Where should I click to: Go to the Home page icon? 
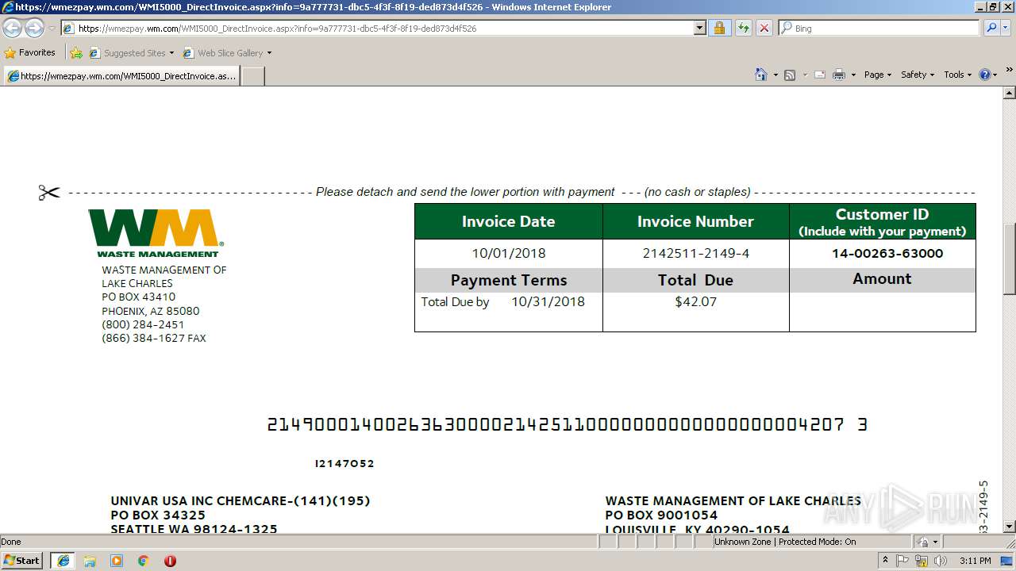[761, 75]
